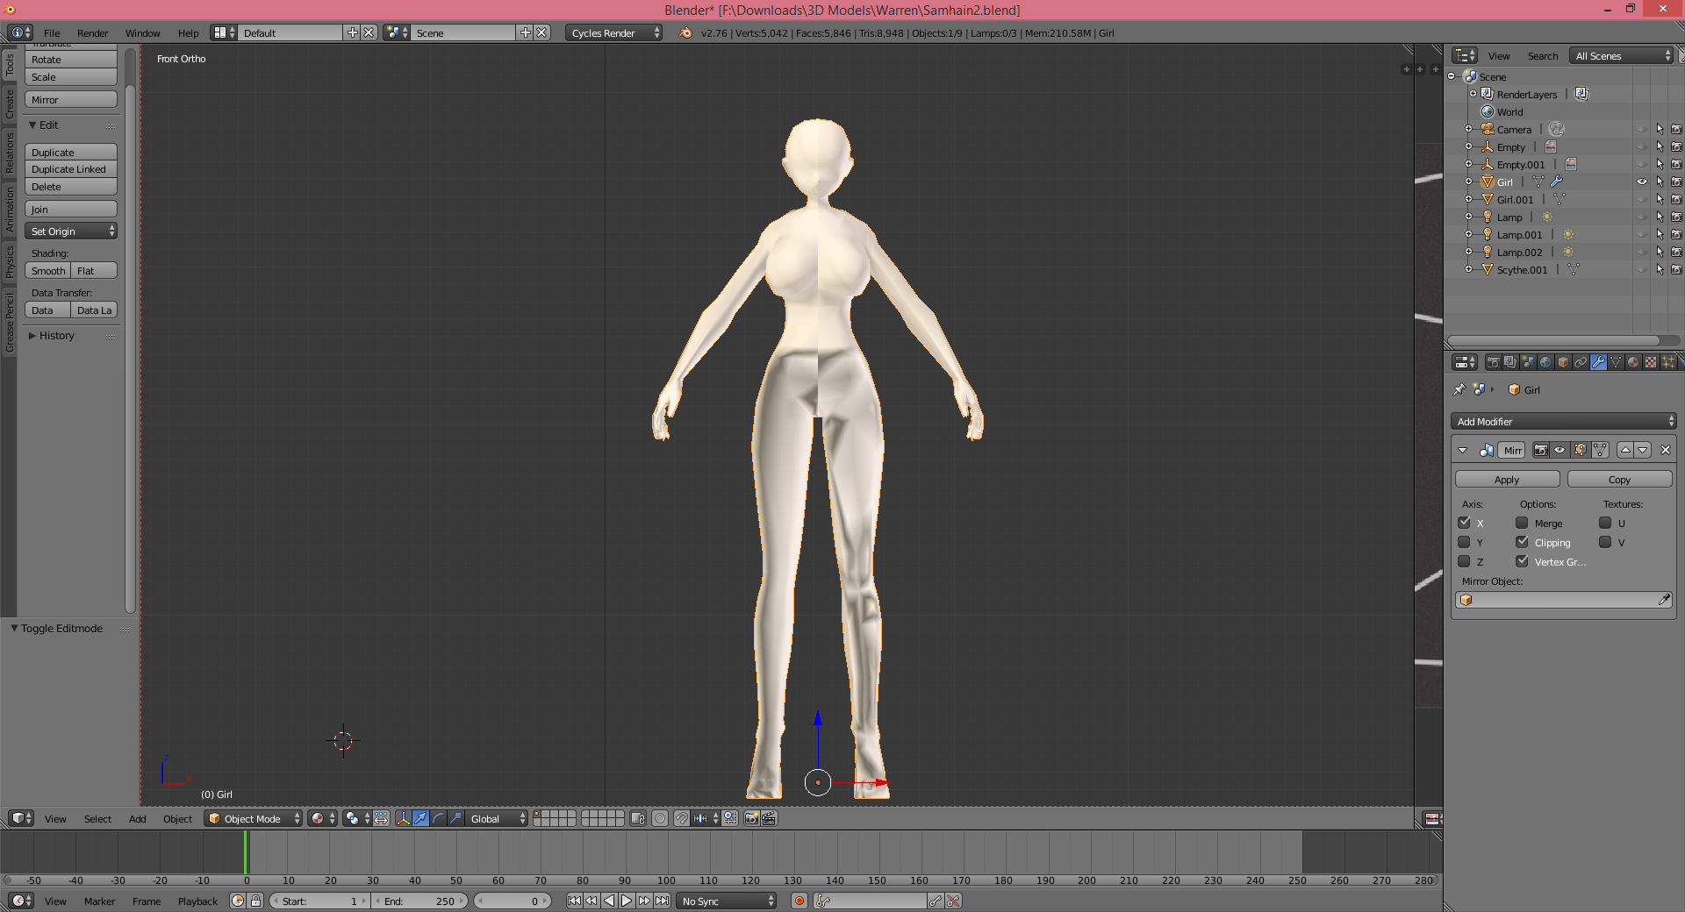Open the Render menu

tap(92, 32)
